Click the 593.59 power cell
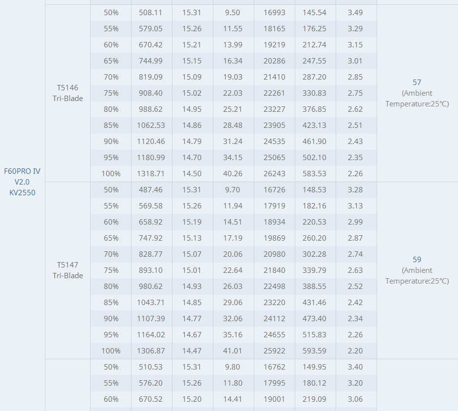This screenshot has width=458, height=411. click(x=315, y=351)
